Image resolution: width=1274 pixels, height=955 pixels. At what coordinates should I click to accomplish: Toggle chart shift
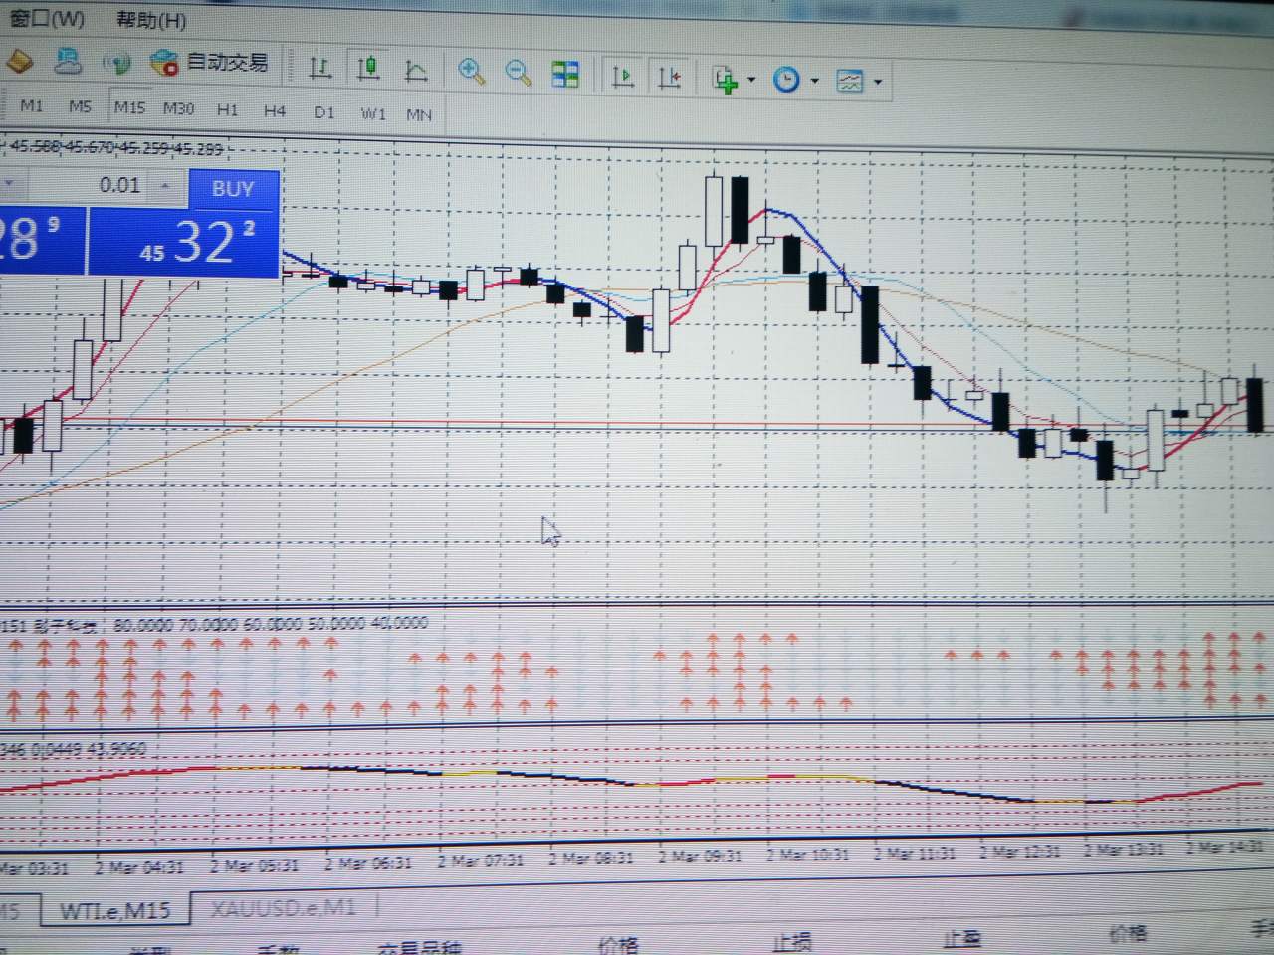click(670, 77)
